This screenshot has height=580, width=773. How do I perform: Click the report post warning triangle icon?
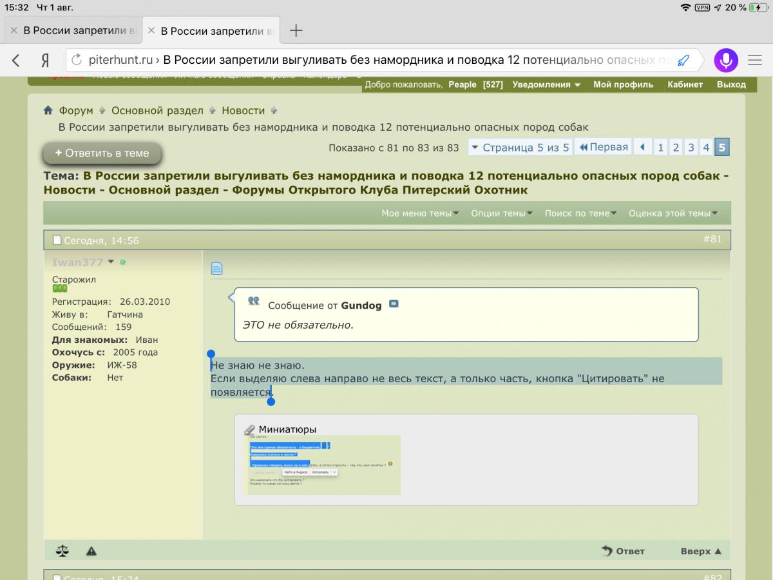(x=91, y=551)
